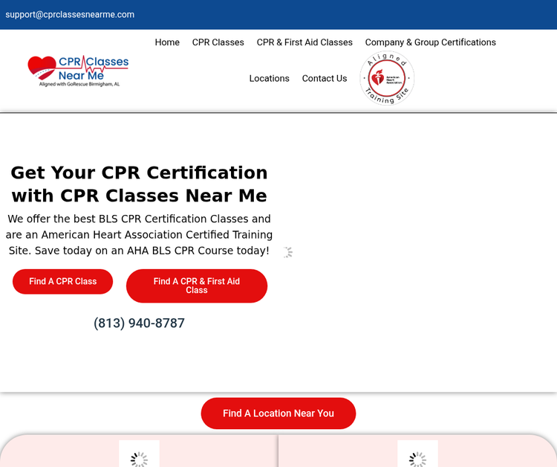557x467 pixels.
Task: Click the support@cprclassesnearme.com email link
Action: point(70,15)
